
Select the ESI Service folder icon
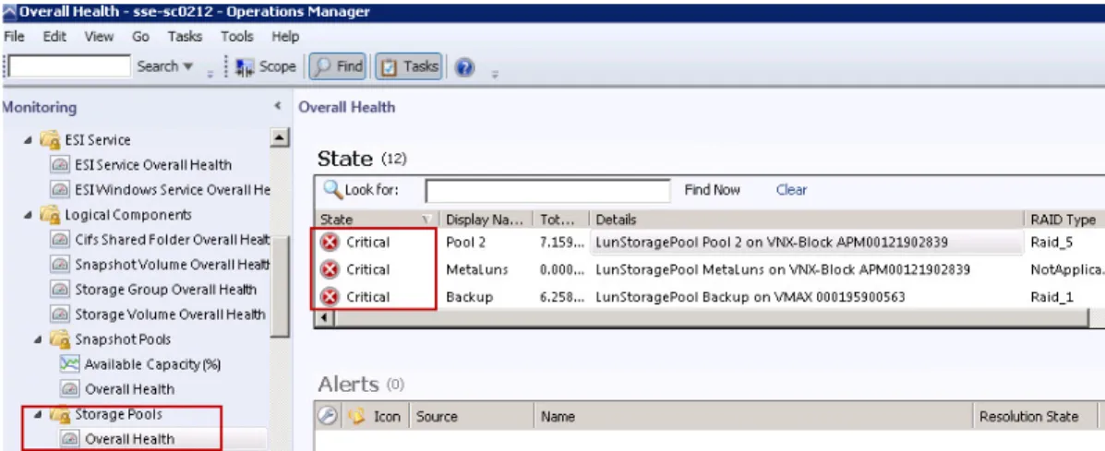49,140
